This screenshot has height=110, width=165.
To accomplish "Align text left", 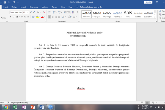I will [50, 17].
